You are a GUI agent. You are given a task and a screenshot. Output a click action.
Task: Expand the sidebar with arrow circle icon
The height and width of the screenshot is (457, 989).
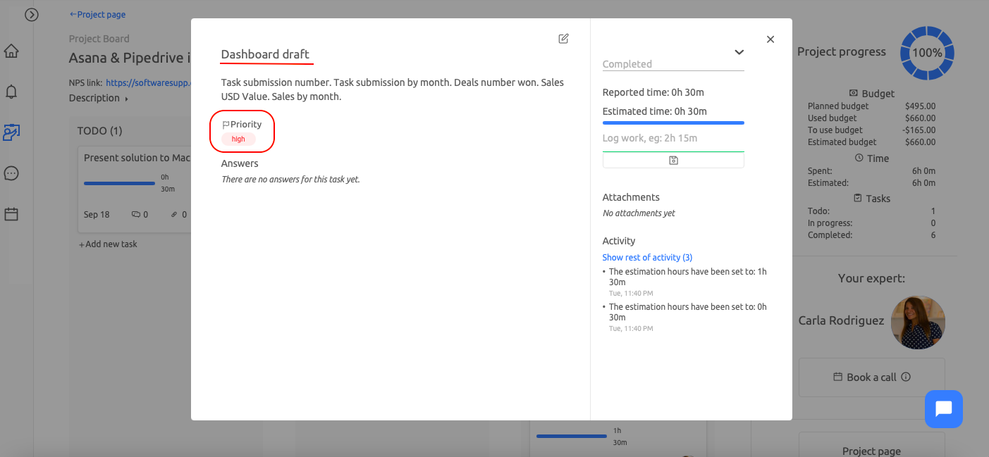point(32,14)
